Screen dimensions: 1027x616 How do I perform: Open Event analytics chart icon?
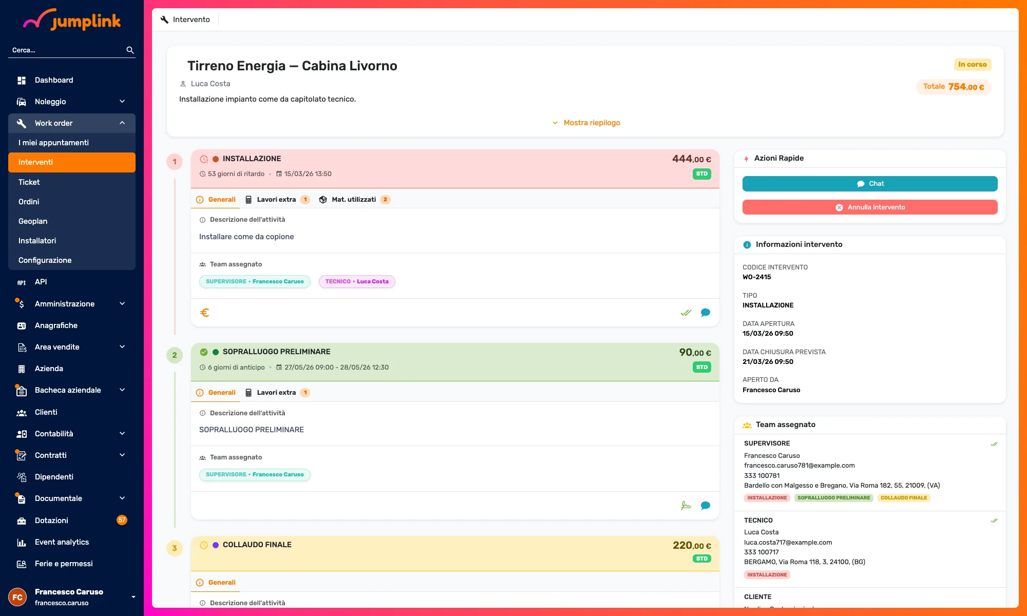(x=22, y=542)
